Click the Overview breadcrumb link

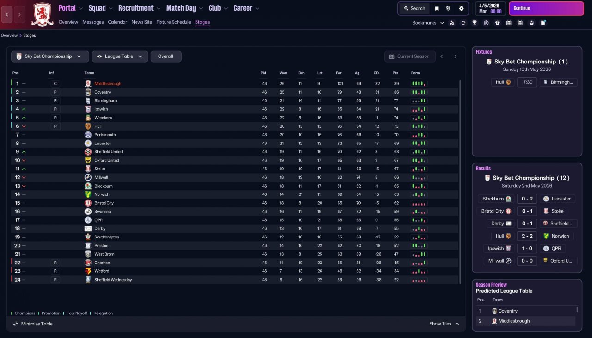[9, 35]
